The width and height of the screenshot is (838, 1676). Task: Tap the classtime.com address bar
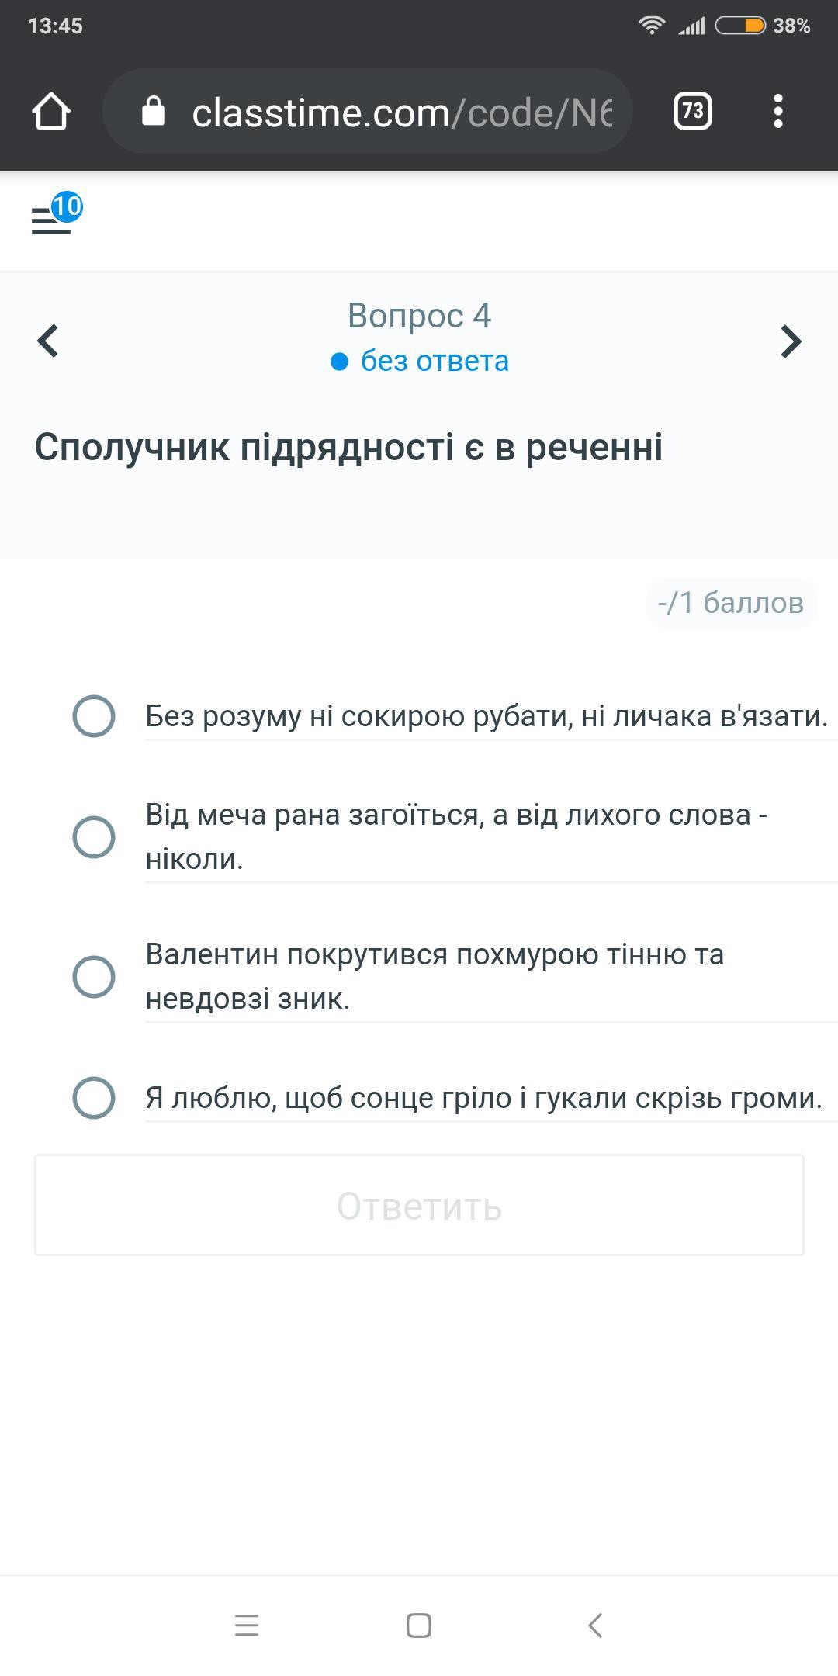click(400, 113)
